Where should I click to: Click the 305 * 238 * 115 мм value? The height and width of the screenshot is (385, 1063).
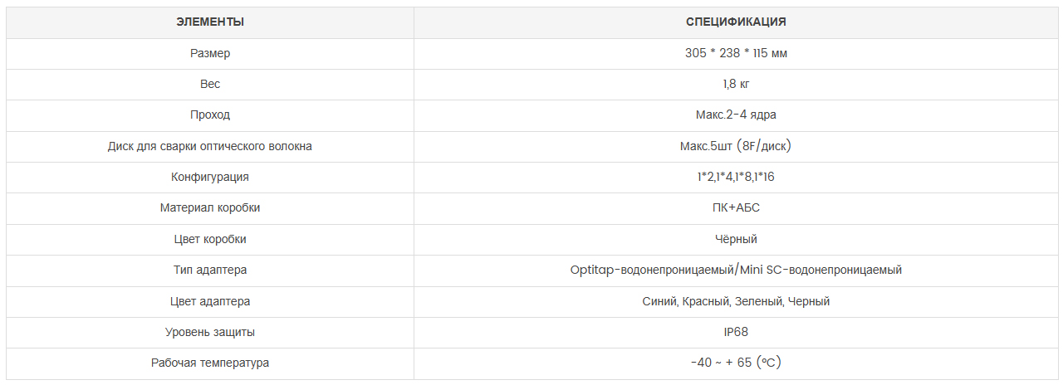pos(736,53)
